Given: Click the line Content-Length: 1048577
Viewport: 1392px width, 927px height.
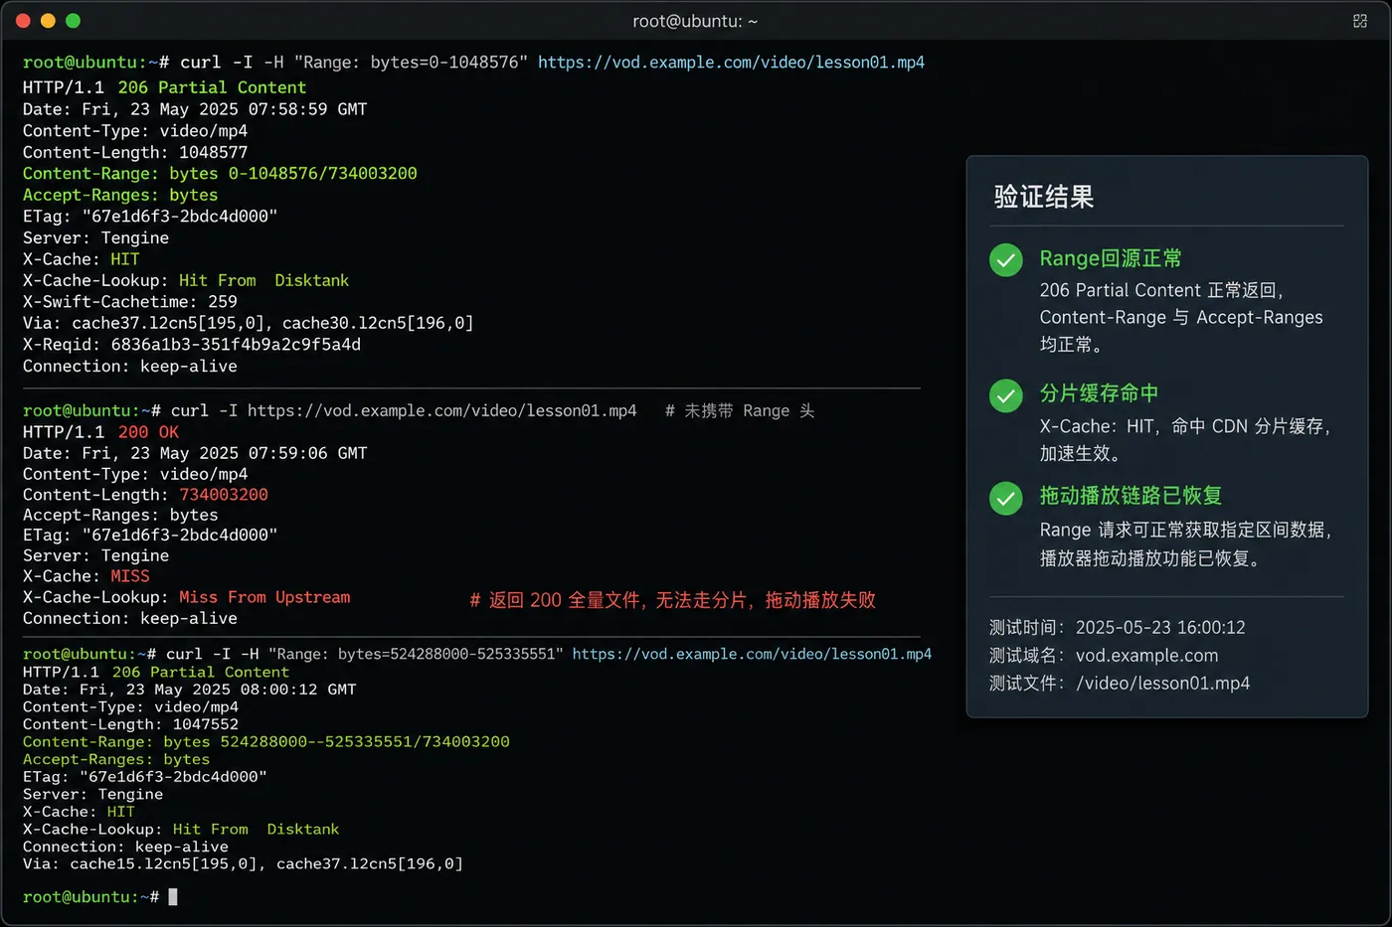Looking at the screenshot, I should (135, 152).
